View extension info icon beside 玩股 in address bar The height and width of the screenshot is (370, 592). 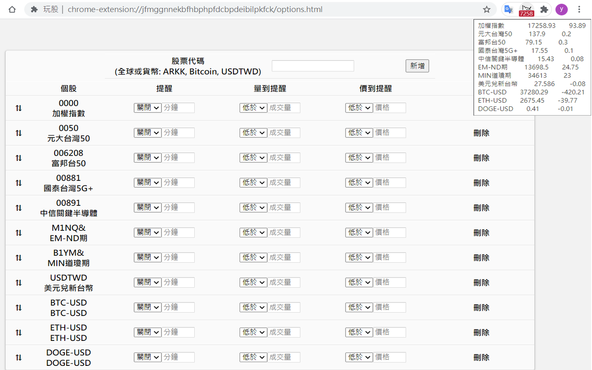click(34, 9)
